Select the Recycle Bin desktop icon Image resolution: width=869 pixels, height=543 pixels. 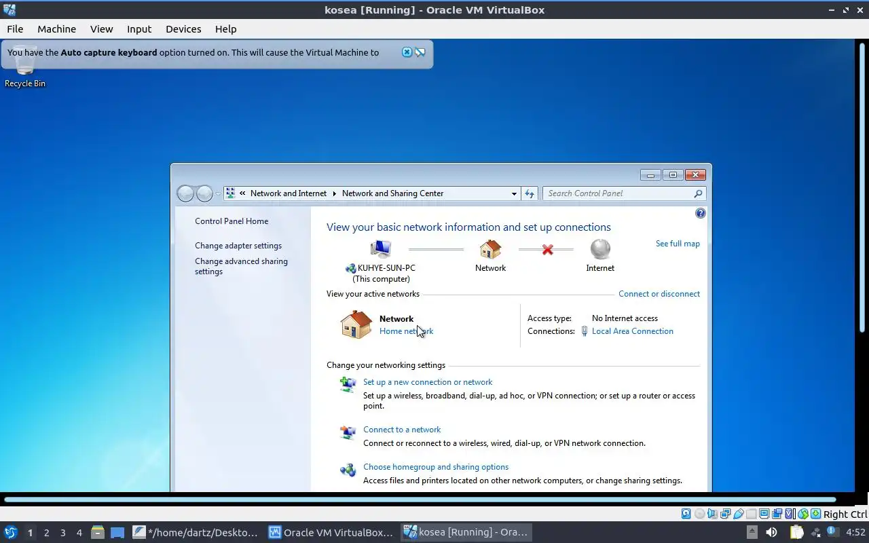coord(25,68)
